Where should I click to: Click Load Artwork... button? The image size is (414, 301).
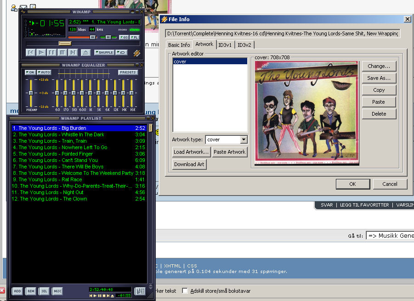(x=191, y=152)
